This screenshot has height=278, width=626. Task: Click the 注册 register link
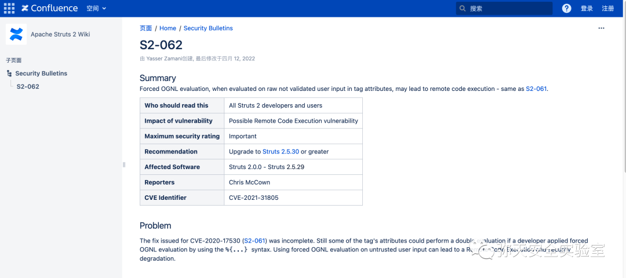607,8
